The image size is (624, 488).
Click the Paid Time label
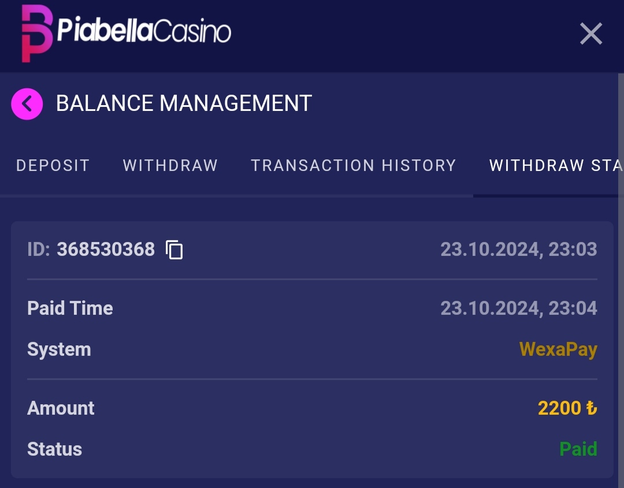coord(70,308)
